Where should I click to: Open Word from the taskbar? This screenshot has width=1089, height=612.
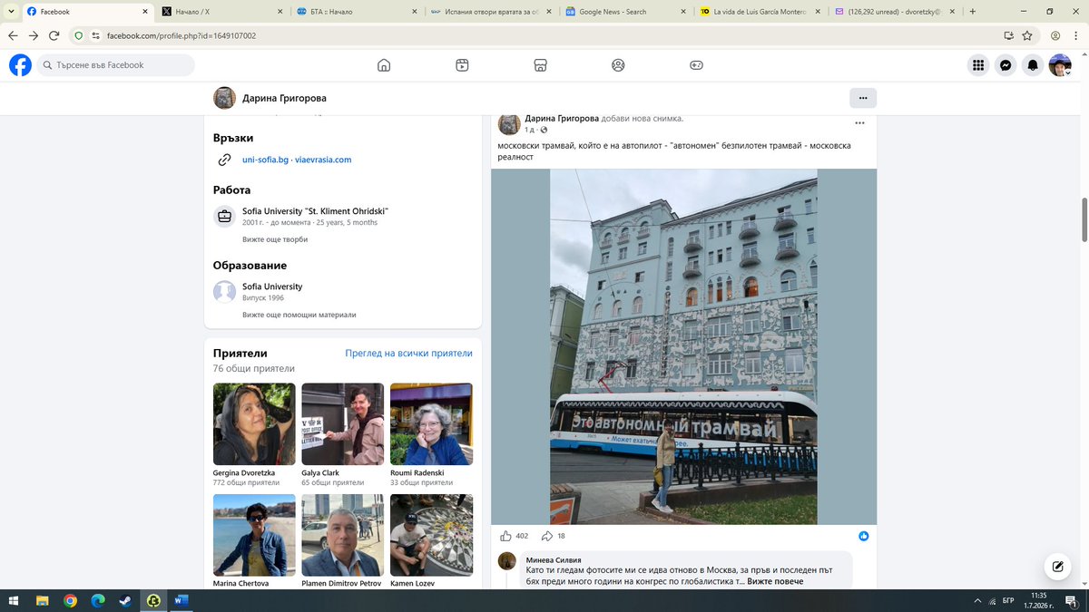pyautogui.click(x=180, y=600)
